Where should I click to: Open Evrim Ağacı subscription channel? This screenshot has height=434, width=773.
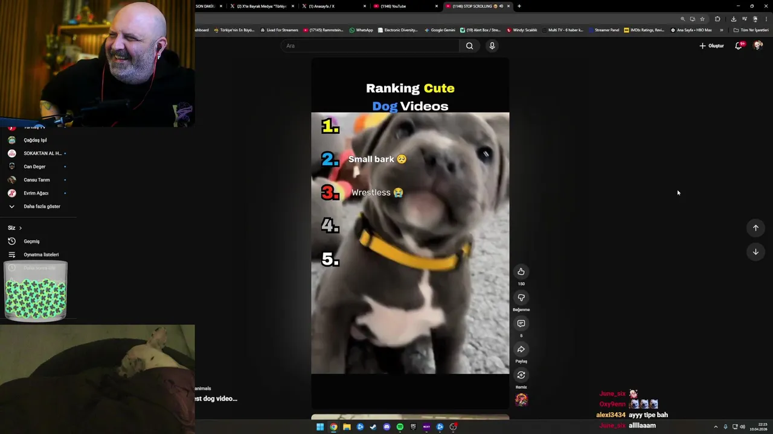point(36,193)
